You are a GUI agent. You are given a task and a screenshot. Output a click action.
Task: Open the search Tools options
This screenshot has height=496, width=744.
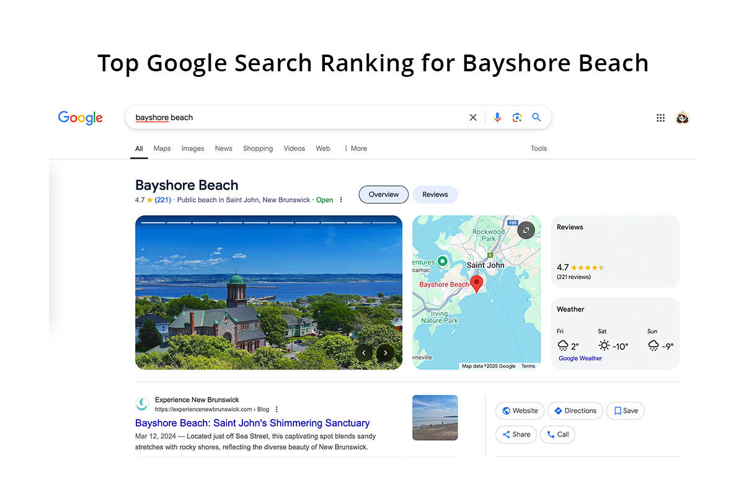(x=539, y=148)
